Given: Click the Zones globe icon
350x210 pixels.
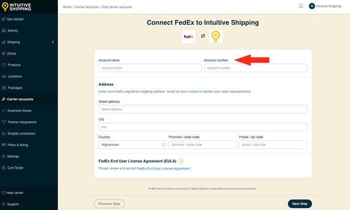Looking at the screenshot, I should 4,53.
